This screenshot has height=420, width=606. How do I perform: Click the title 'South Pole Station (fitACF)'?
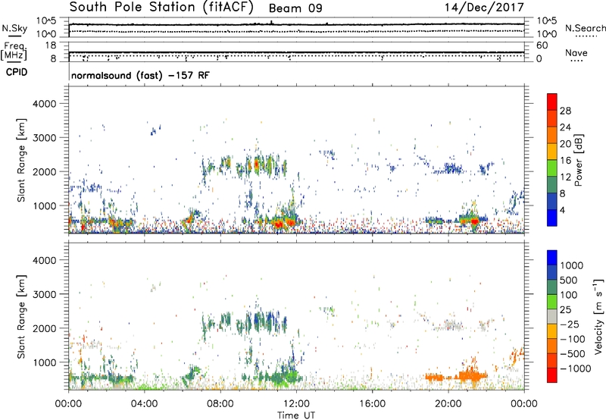click(161, 7)
